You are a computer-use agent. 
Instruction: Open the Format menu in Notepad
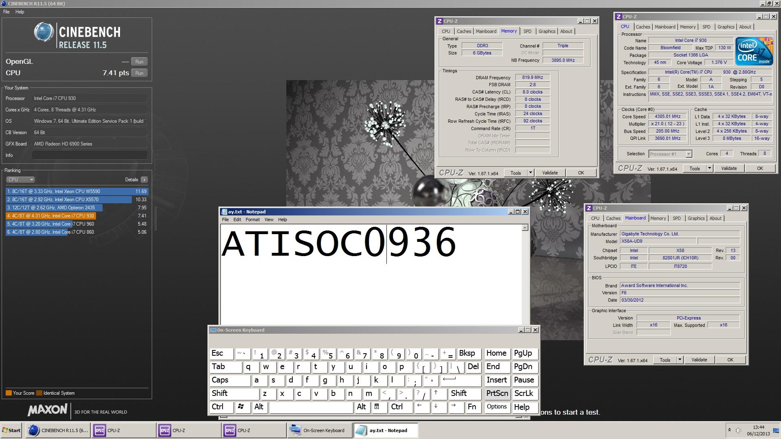[x=252, y=219]
